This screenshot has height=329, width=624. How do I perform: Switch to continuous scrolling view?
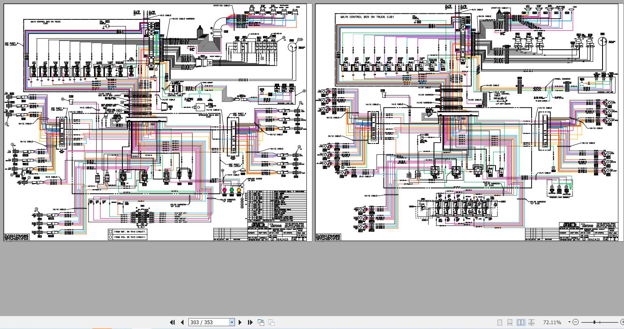pos(510,322)
